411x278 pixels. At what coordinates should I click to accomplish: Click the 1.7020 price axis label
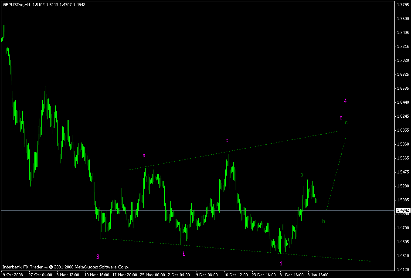(403, 60)
